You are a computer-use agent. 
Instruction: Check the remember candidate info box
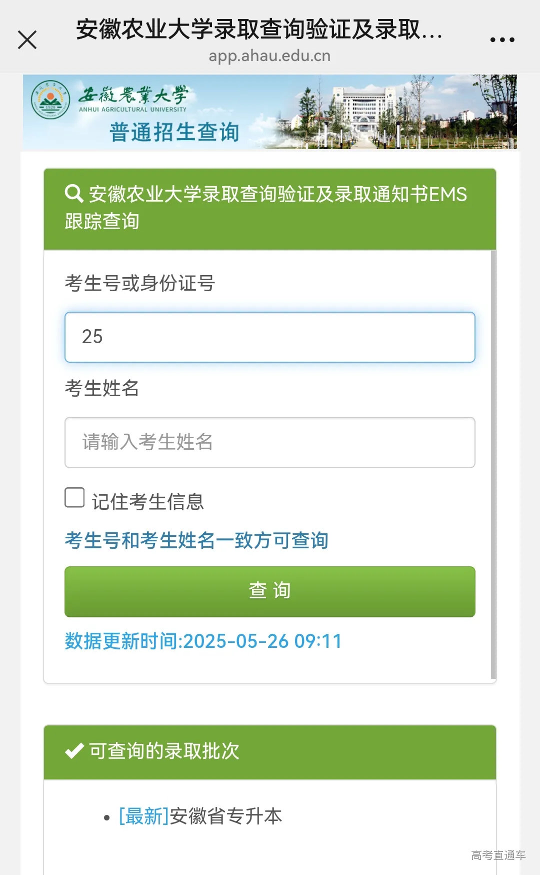pos(74,498)
